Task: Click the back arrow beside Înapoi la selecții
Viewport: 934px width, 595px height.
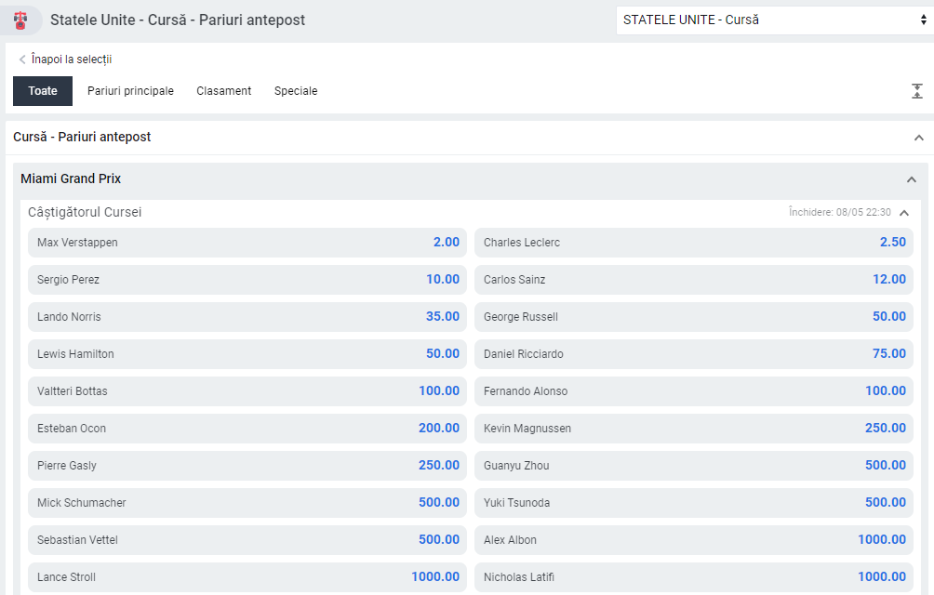Action: tap(22, 59)
